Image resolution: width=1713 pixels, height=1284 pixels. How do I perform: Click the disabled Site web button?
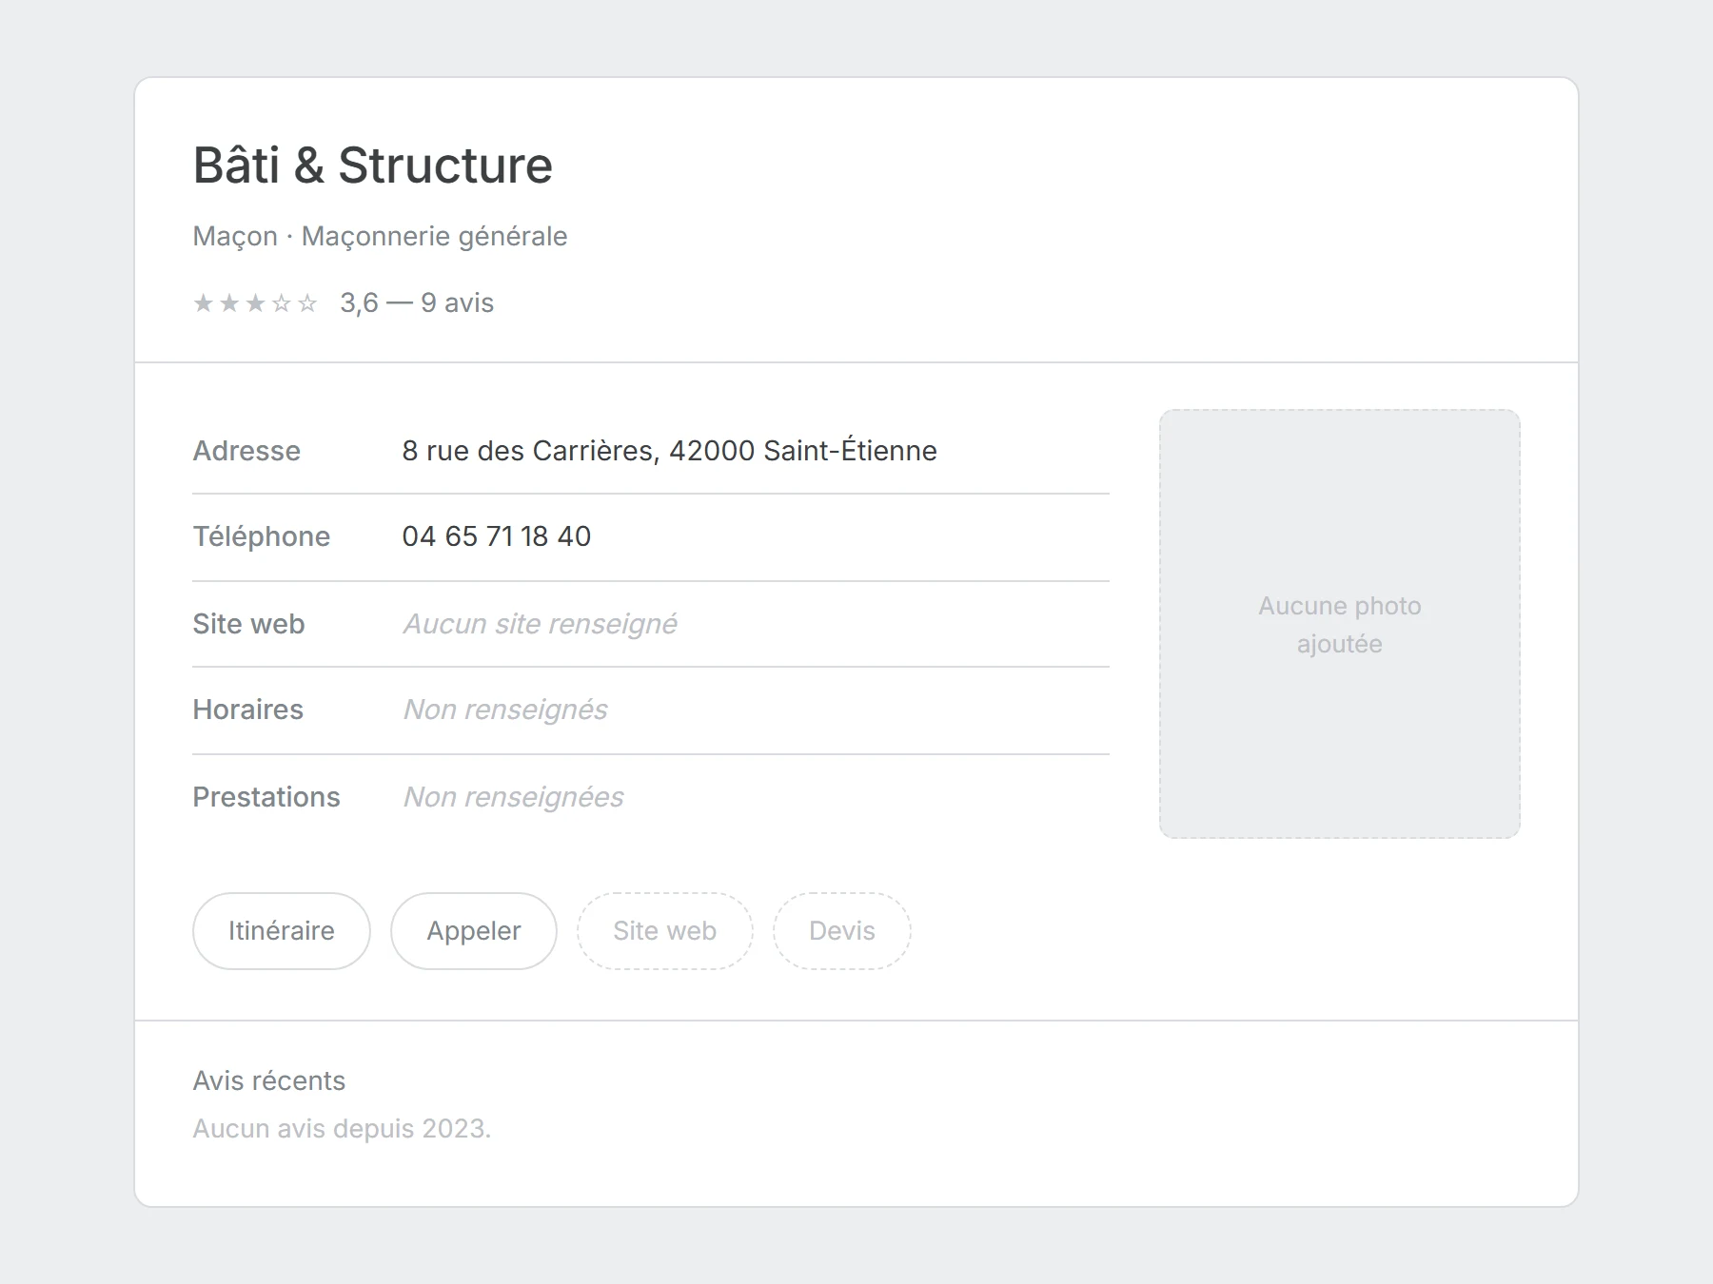664,931
